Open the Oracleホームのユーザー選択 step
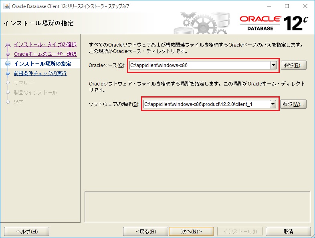The image size is (315, 238). [x=45, y=54]
